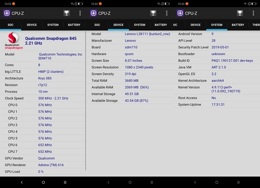Screen dimensions: 260x188
Task: Open the three-dot overflow menu in the third panel
Action: point(253,13)
